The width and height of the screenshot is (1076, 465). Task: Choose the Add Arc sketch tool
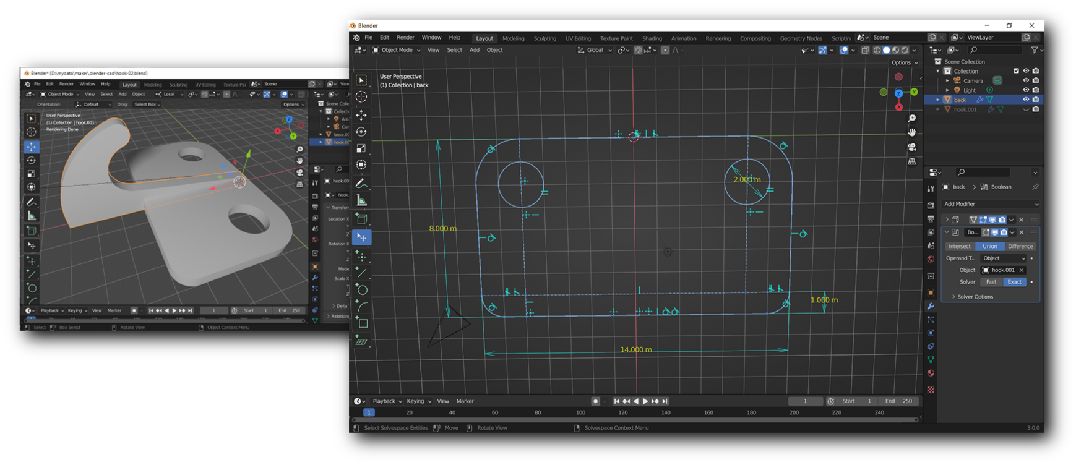[361, 306]
